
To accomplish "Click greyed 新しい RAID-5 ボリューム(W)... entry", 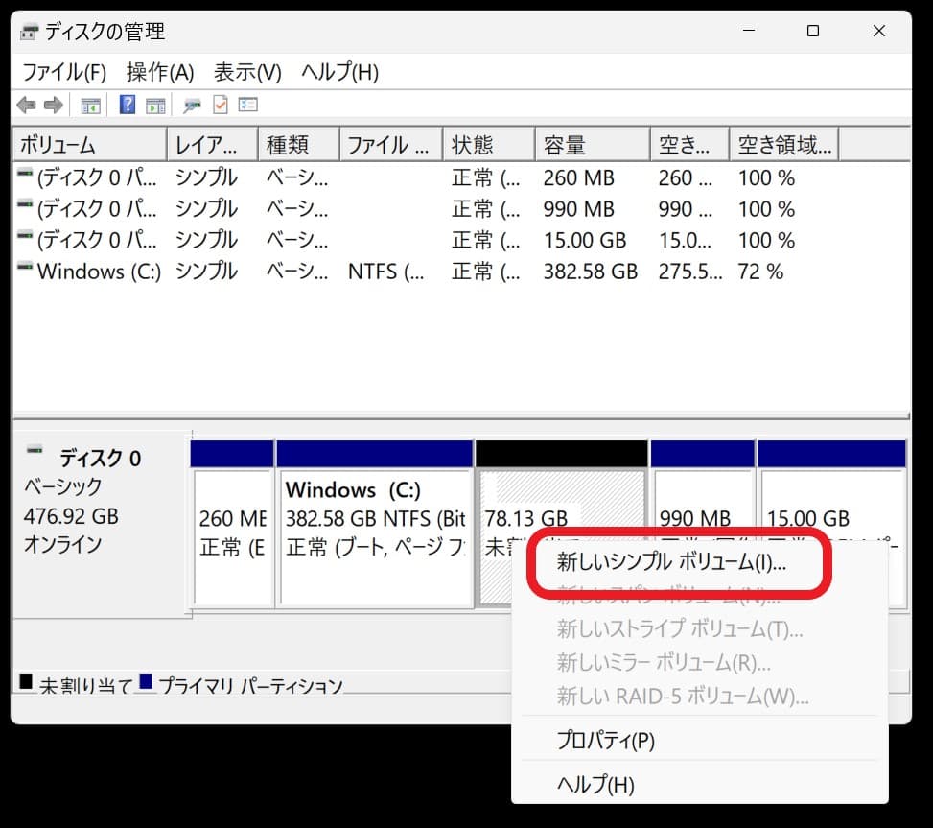I will [x=683, y=696].
